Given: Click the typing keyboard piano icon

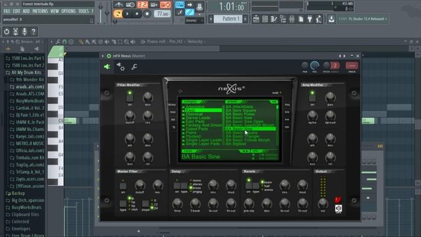Looking at the screenshot, I should (180, 5).
